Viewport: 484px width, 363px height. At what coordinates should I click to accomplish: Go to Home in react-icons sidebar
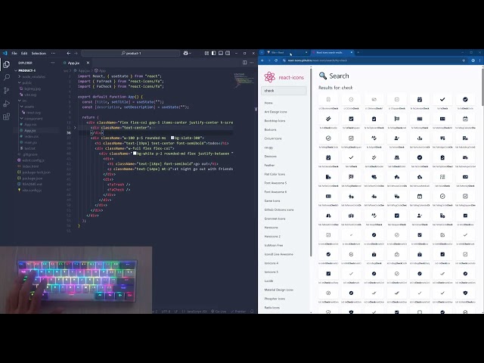pos(268,103)
